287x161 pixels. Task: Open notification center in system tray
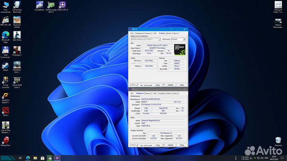tap(282, 158)
